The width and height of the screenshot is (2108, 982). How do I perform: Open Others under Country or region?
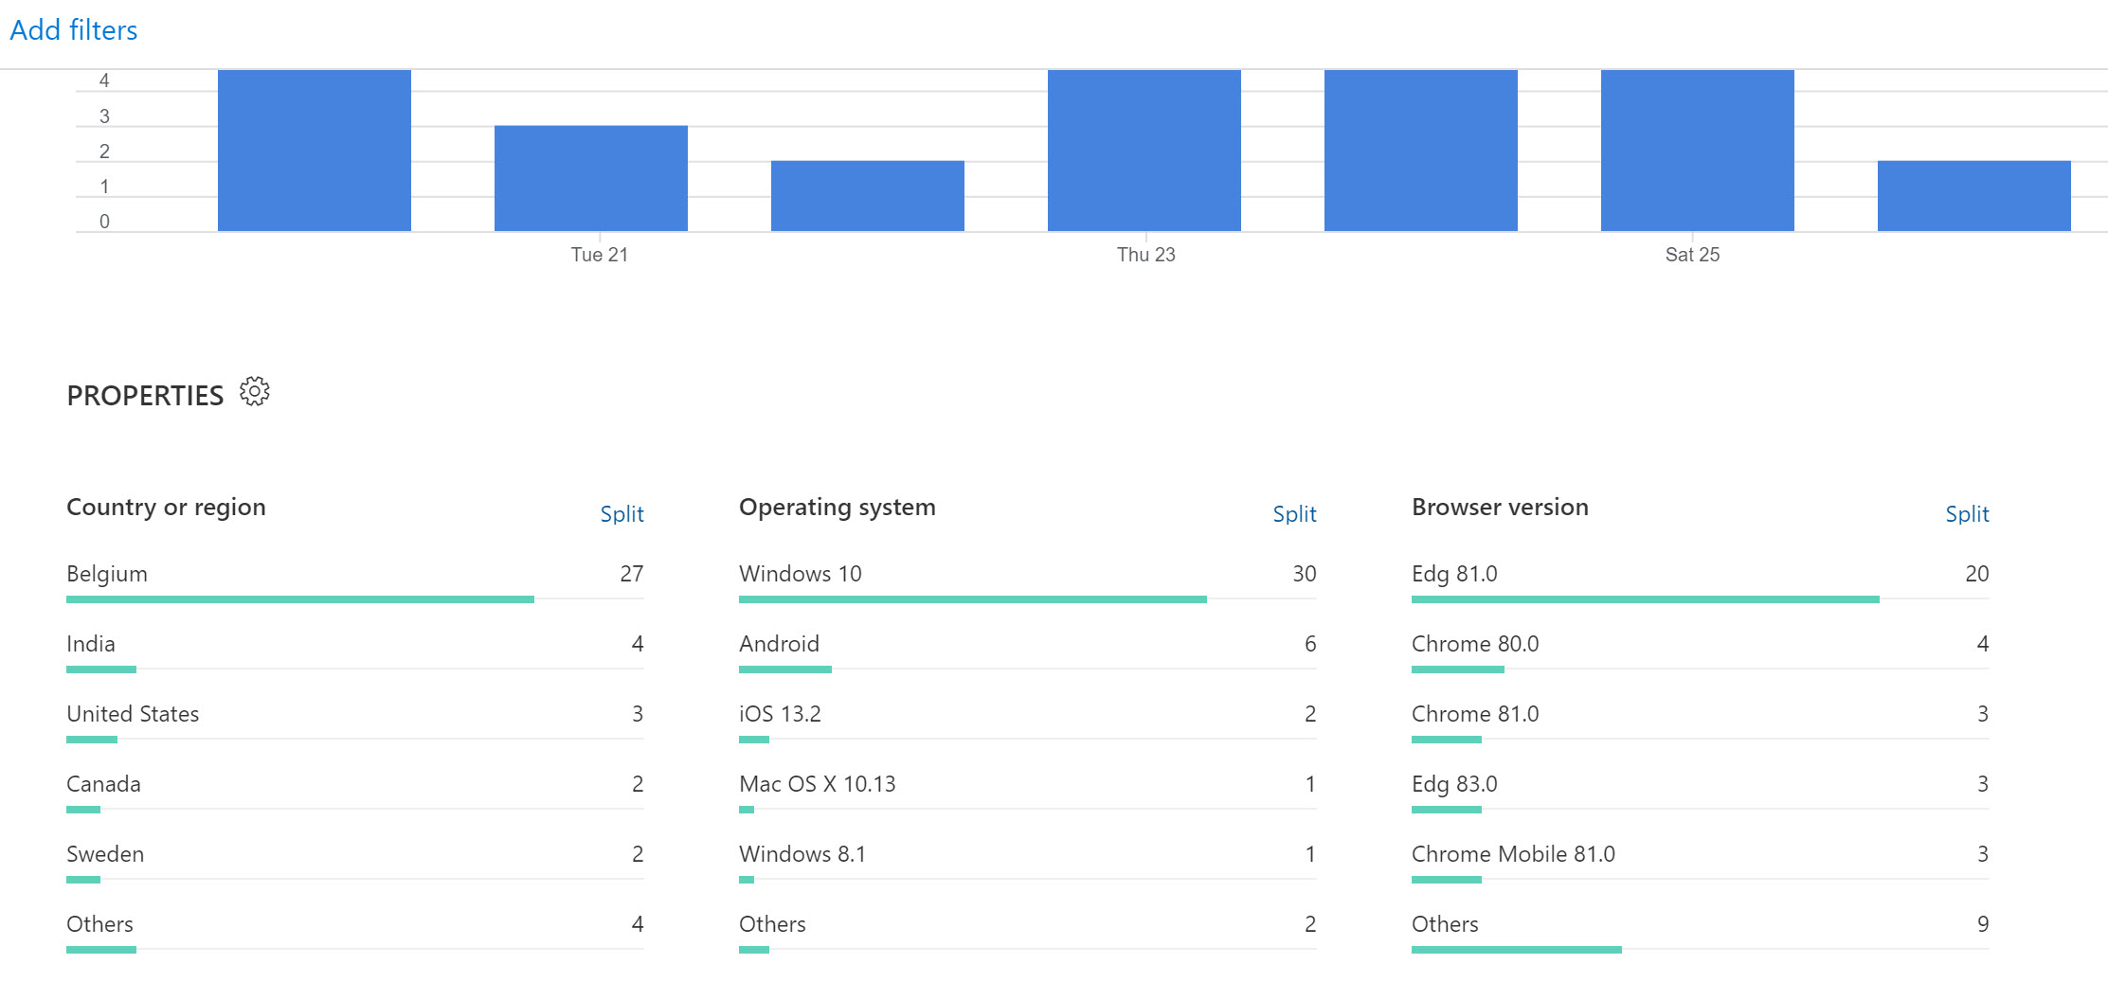tap(99, 924)
